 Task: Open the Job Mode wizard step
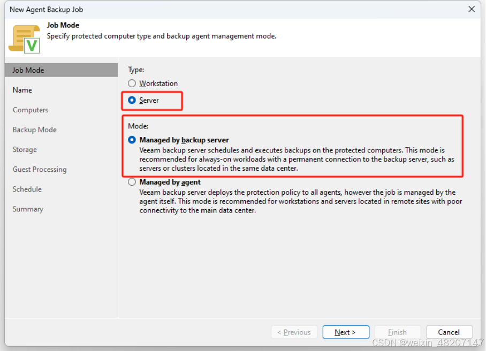tap(62, 70)
